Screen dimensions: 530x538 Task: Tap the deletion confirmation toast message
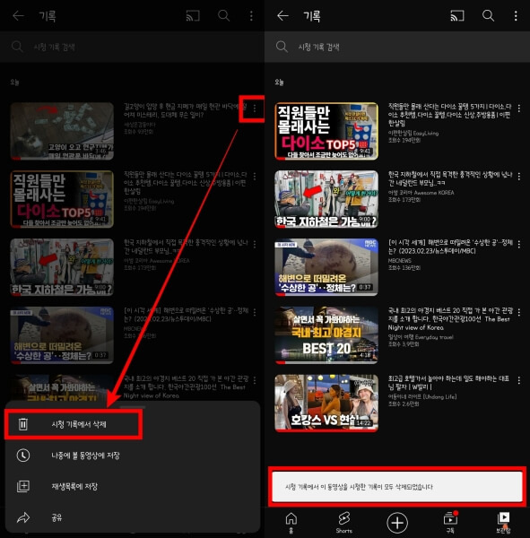click(397, 487)
